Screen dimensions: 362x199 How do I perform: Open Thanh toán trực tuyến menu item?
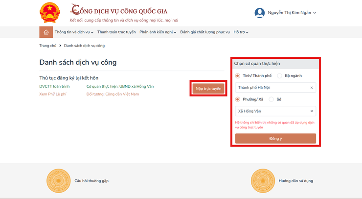116,32
